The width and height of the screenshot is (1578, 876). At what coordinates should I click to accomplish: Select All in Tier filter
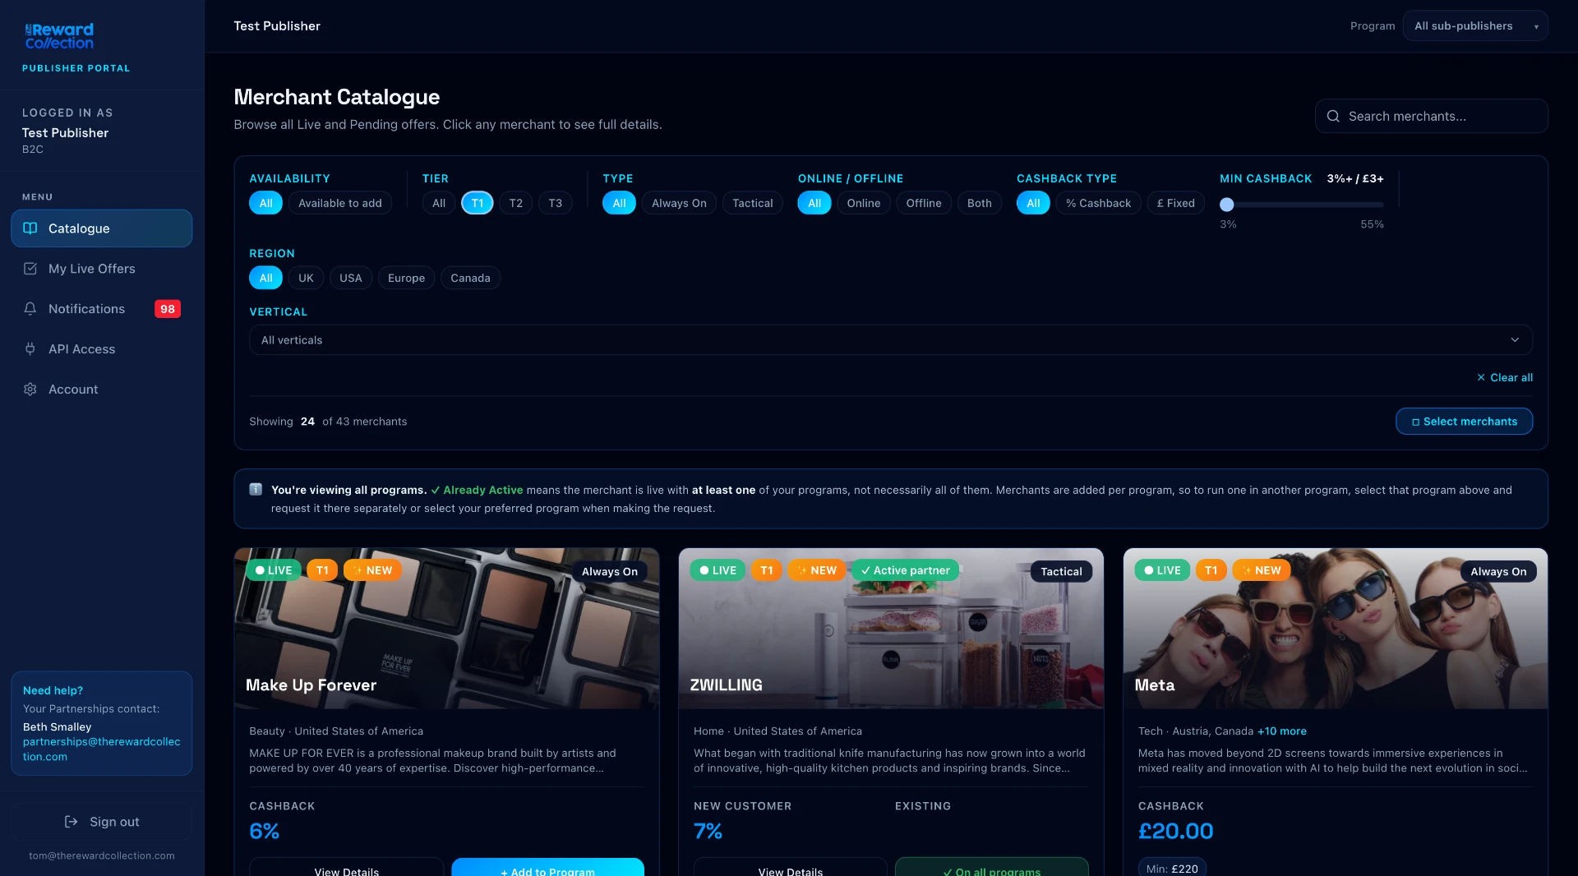pyautogui.click(x=439, y=203)
